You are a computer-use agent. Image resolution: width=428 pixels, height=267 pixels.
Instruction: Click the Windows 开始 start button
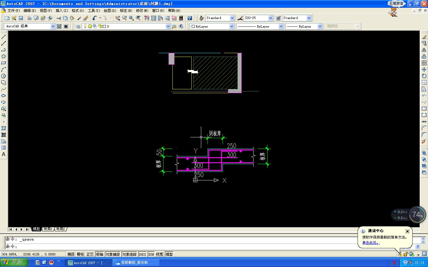pyautogui.click(x=14, y=262)
